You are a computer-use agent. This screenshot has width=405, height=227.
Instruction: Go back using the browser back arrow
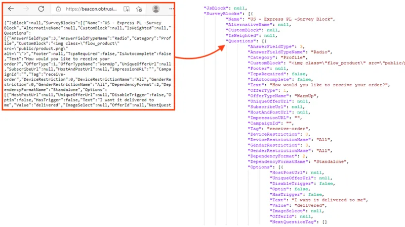coord(11,9)
